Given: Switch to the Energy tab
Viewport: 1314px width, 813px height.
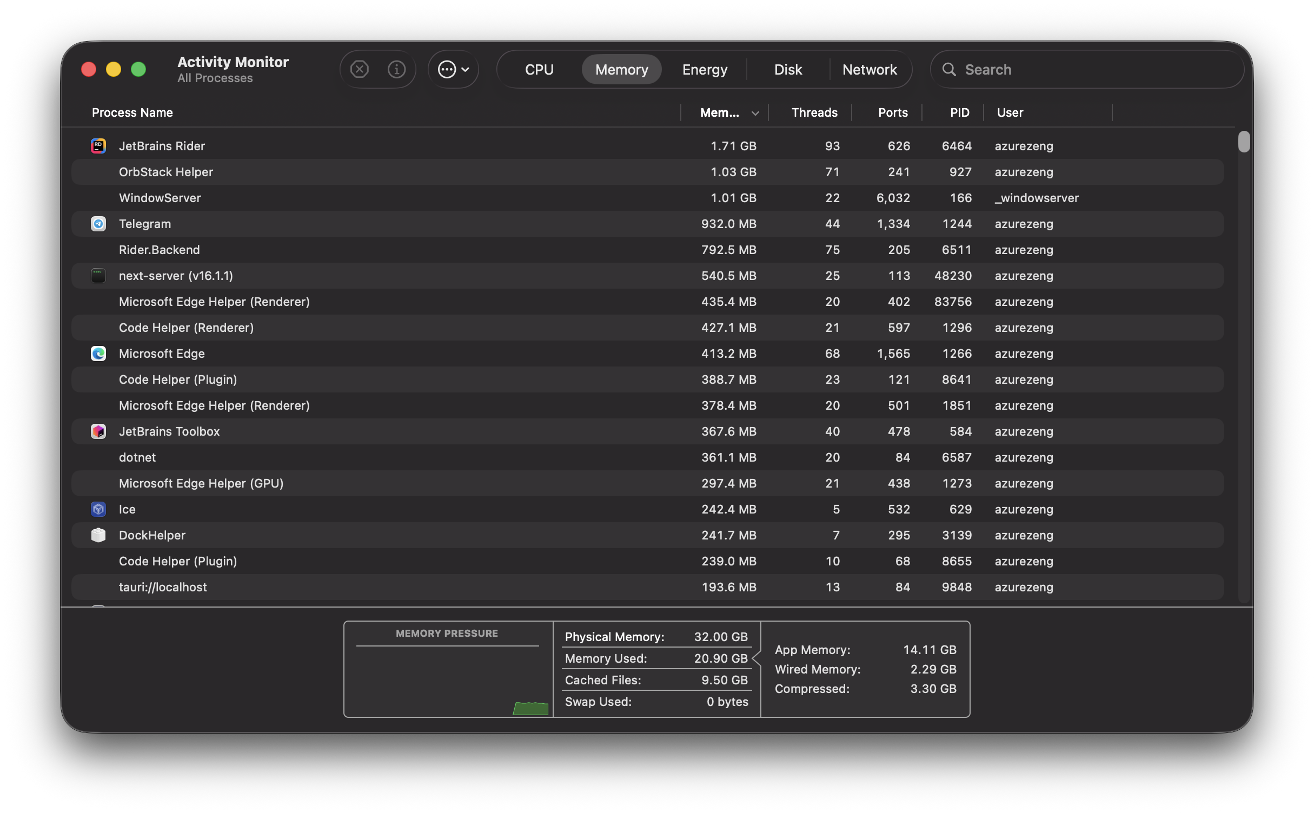Looking at the screenshot, I should pos(705,69).
